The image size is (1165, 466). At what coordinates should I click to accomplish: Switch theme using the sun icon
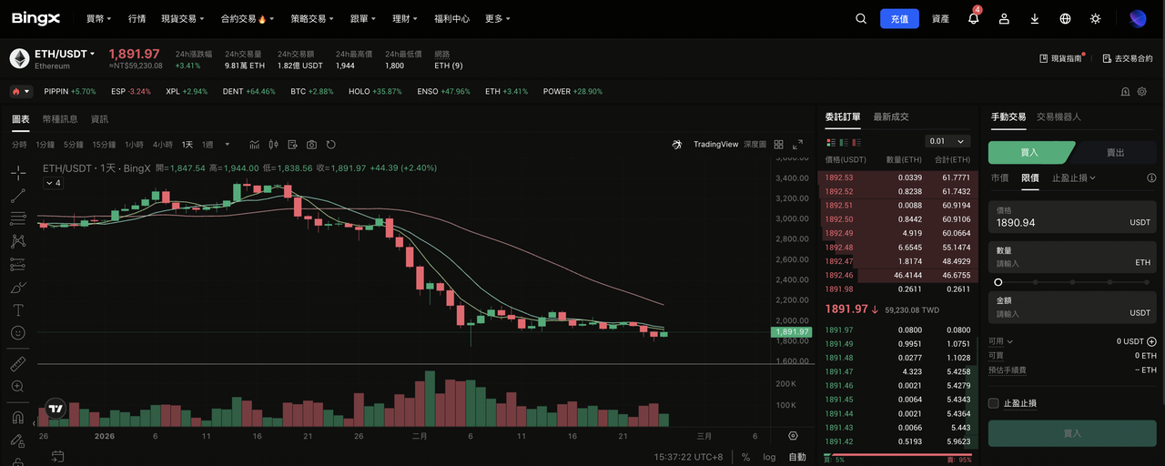coord(1095,19)
